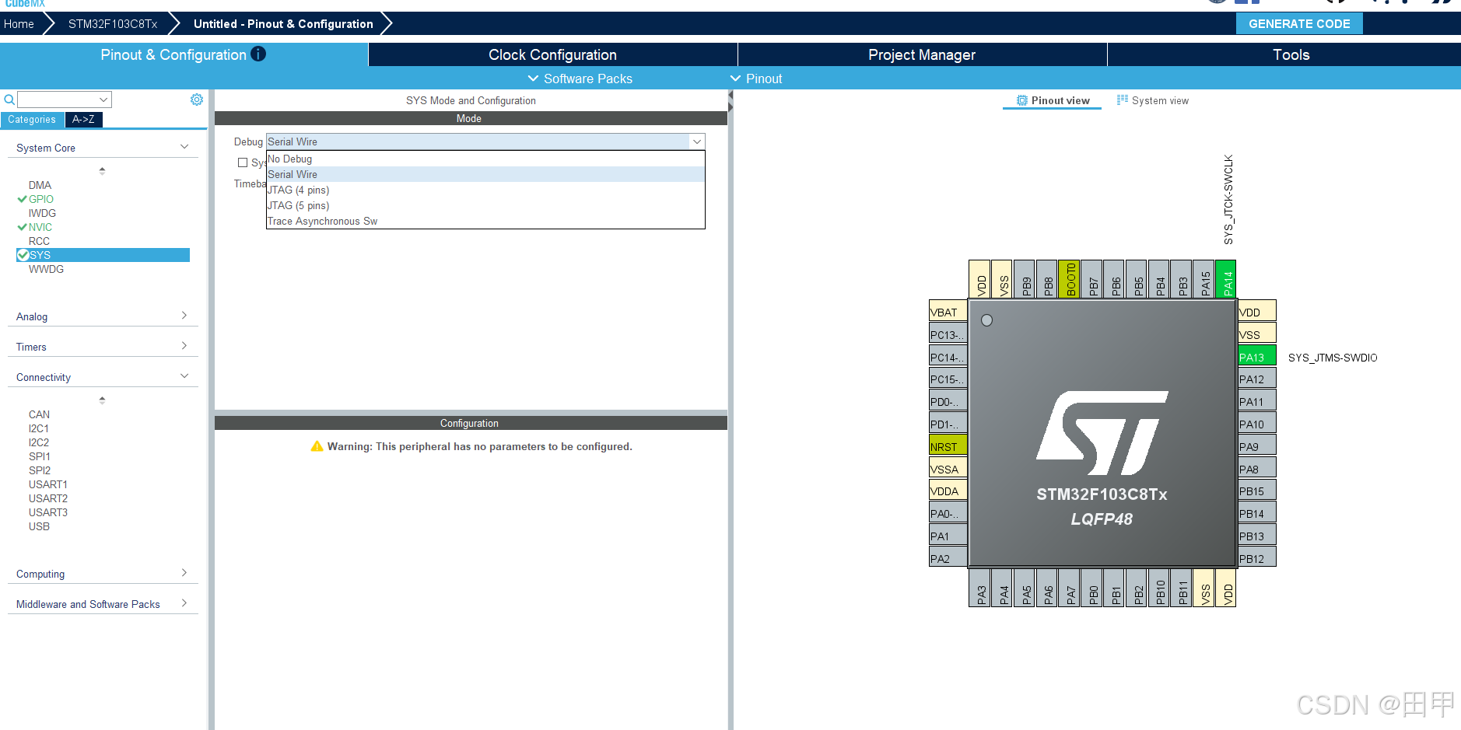Viewport: 1461px width, 730px height.
Task: Open the Tools tab
Action: click(1291, 54)
